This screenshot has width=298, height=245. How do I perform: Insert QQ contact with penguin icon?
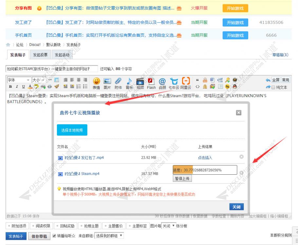point(235,87)
